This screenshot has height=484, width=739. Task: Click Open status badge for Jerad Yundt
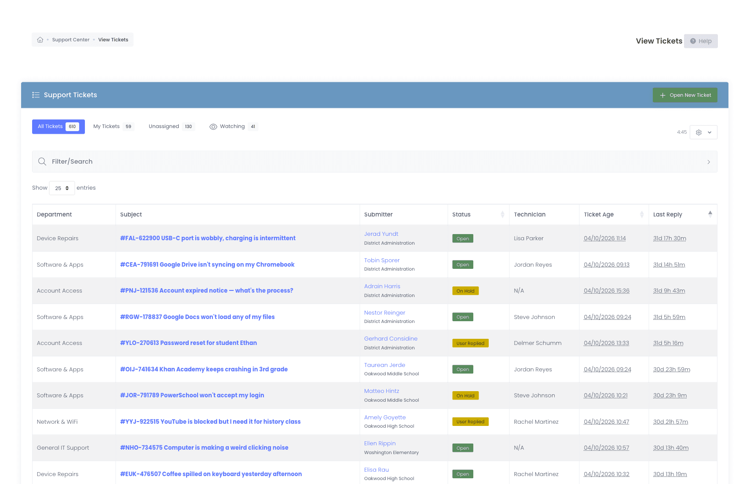click(463, 238)
